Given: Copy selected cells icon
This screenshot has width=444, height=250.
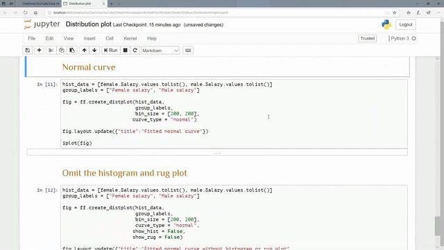Looking at the screenshot, I should tap(62, 50).
